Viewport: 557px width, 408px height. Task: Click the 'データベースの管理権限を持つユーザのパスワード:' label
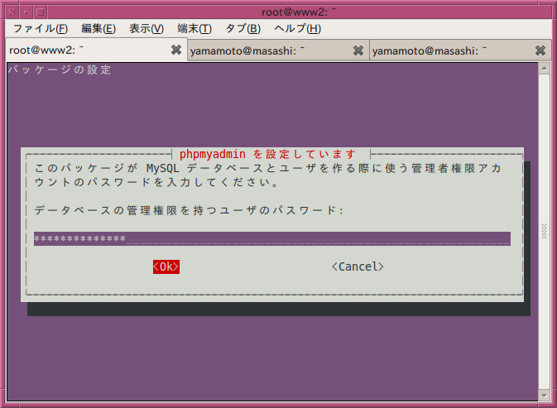pyautogui.click(x=189, y=210)
